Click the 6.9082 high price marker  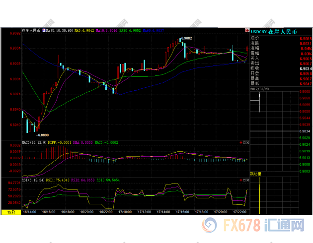(186, 38)
